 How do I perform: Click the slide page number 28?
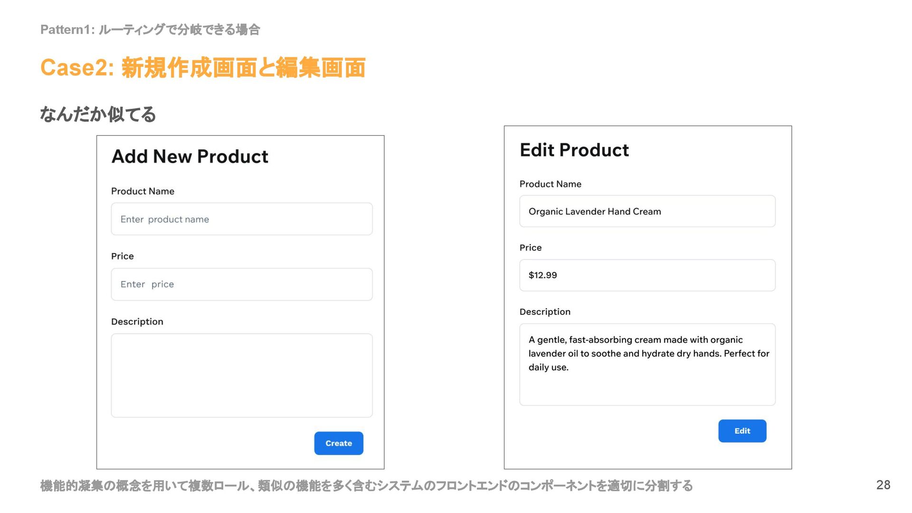(x=883, y=484)
